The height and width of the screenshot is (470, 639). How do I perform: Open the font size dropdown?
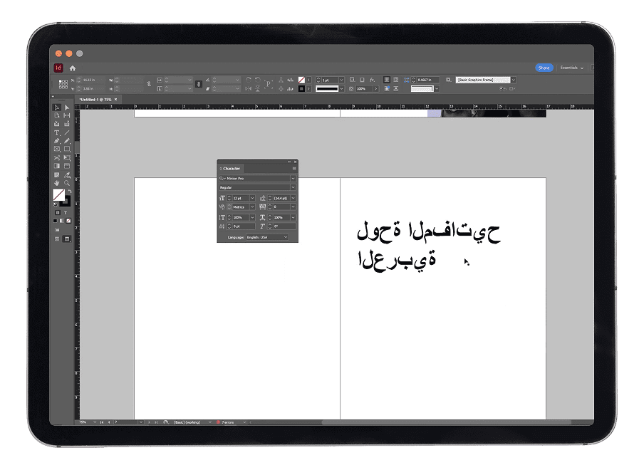(252, 198)
